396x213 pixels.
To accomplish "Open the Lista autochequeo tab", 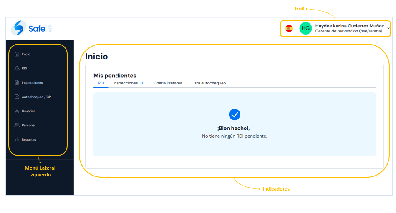I will 208,83.
